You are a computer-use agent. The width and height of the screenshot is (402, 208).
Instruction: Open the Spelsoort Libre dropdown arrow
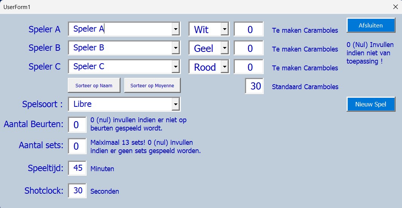pos(176,104)
